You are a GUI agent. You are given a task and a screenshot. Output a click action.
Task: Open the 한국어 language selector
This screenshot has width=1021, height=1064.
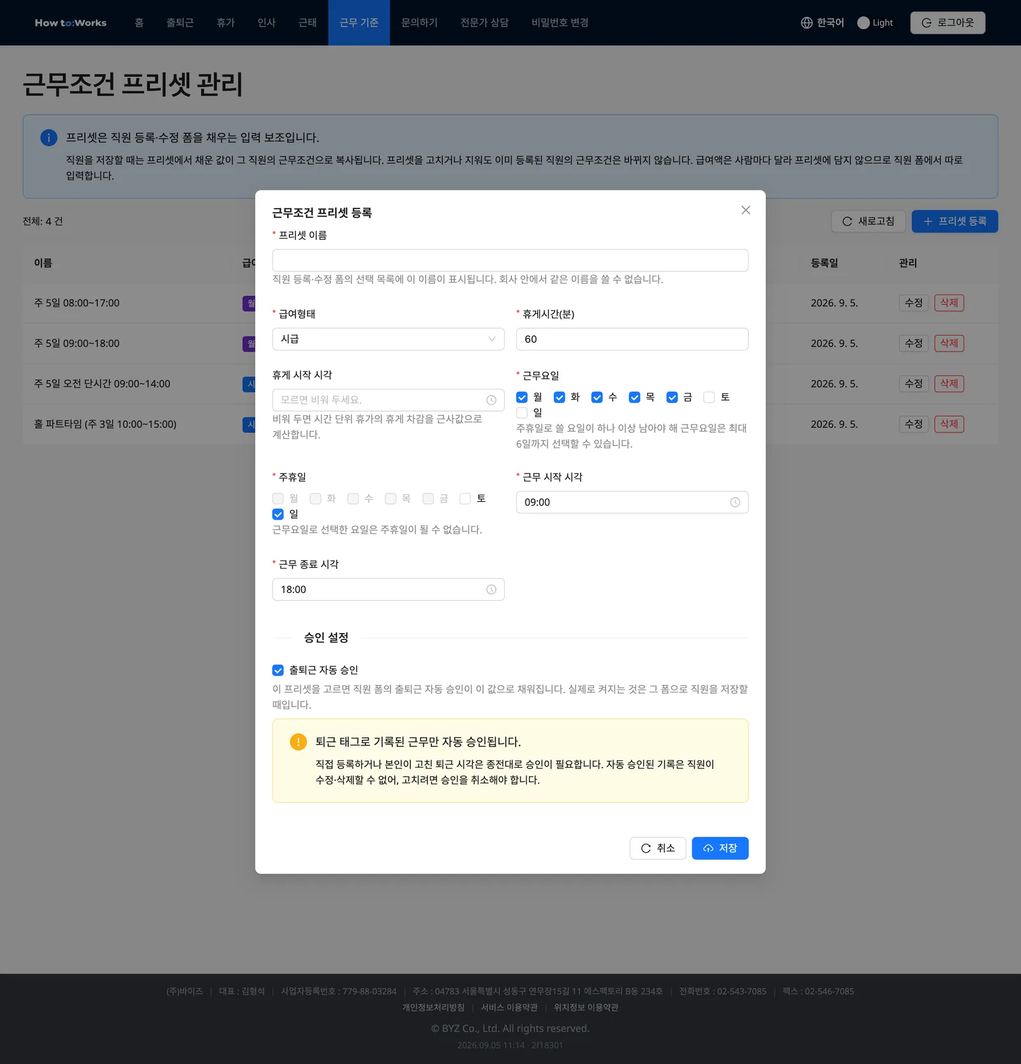tap(822, 23)
